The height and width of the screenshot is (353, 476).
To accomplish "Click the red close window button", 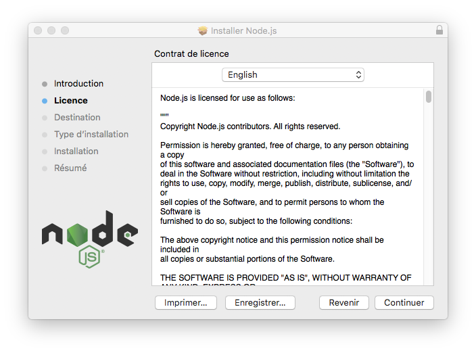I will click(38, 30).
